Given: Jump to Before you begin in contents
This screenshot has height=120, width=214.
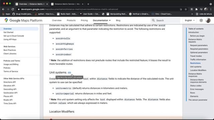Looking at the screenshot, I should point(197,36).
